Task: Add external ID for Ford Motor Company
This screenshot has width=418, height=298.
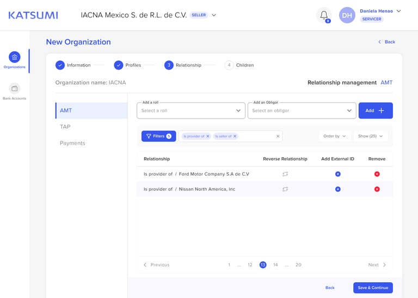Action: (x=337, y=174)
